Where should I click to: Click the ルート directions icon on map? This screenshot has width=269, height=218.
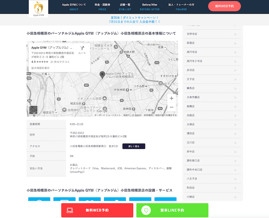point(82,50)
